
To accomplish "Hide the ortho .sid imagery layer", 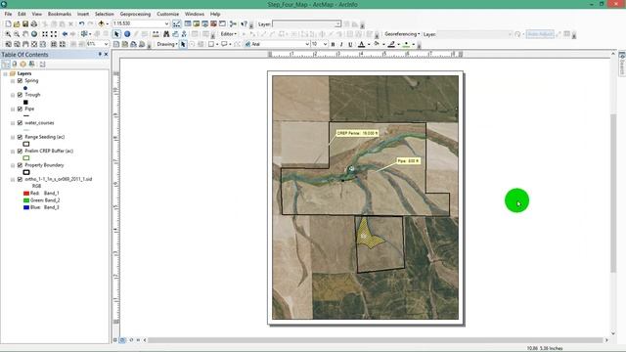I will click(20, 179).
